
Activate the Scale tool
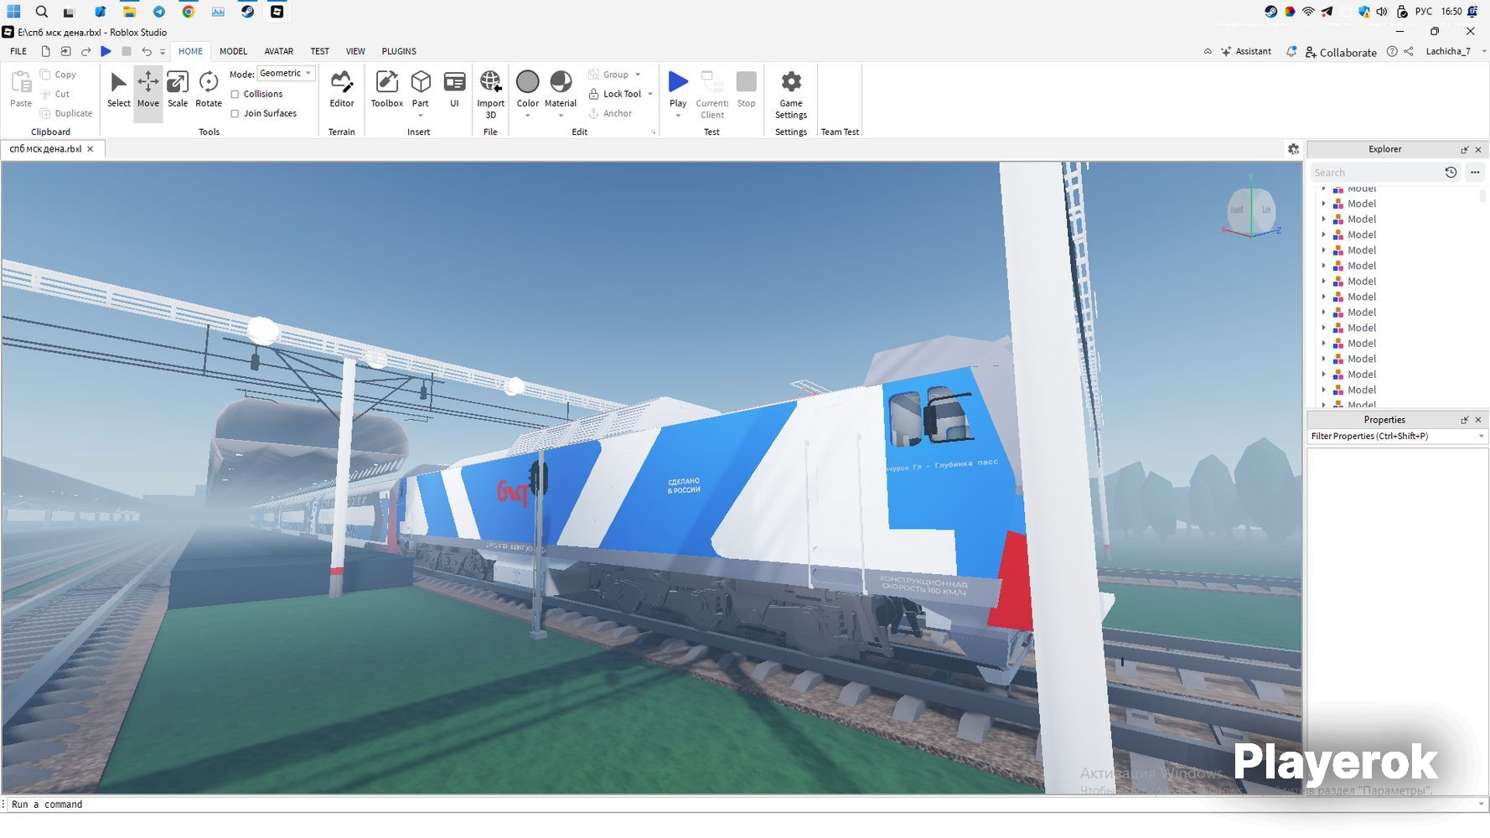point(178,90)
